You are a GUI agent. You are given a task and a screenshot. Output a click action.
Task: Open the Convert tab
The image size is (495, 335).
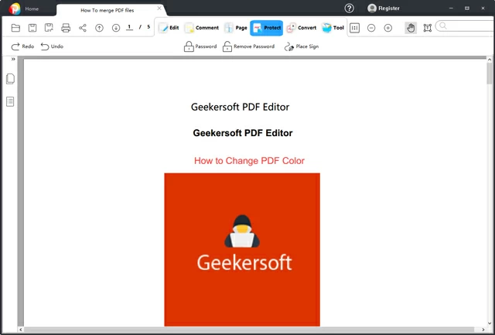pyautogui.click(x=301, y=28)
